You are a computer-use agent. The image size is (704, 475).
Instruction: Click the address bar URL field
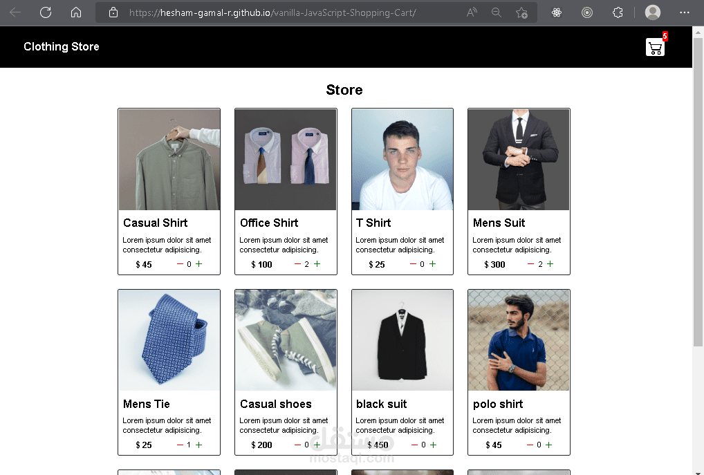(x=277, y=12)
